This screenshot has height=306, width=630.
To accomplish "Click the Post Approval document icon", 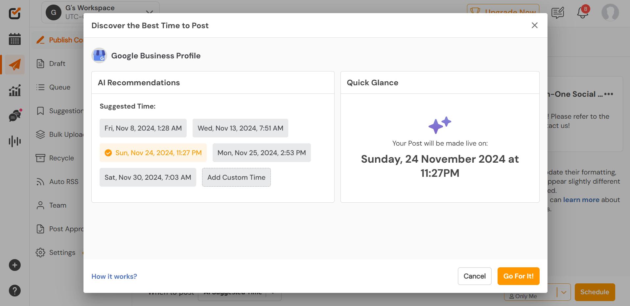I will click(40, 229).
